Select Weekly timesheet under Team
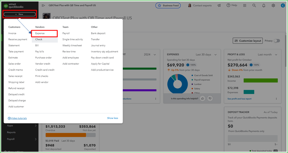The image size is (288, 153). tap(72, 45)
